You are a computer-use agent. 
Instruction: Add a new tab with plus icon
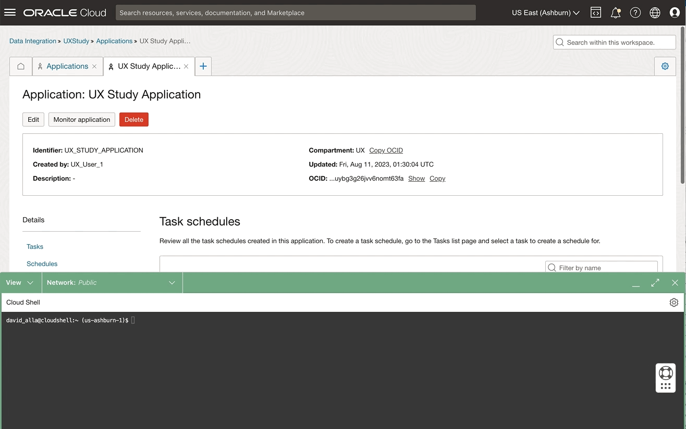point(203,66)
